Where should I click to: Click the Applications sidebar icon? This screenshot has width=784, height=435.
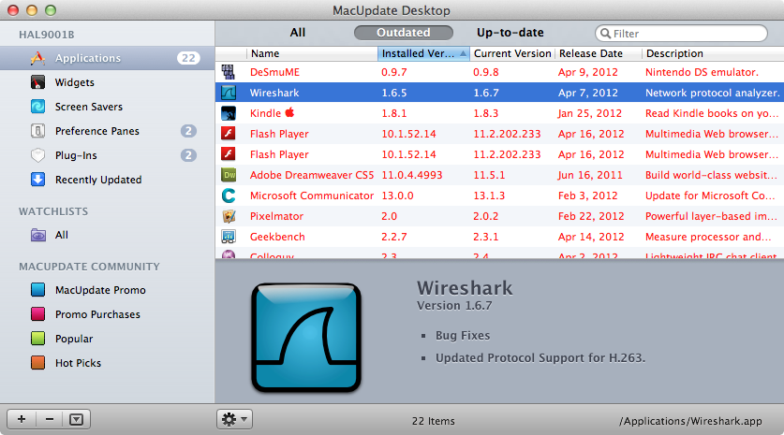(x=37, y=58)
